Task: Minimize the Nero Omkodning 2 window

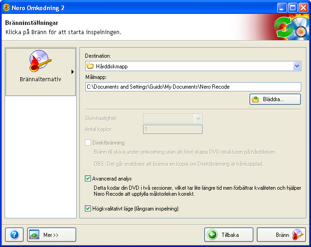Action: coord(282,8)
